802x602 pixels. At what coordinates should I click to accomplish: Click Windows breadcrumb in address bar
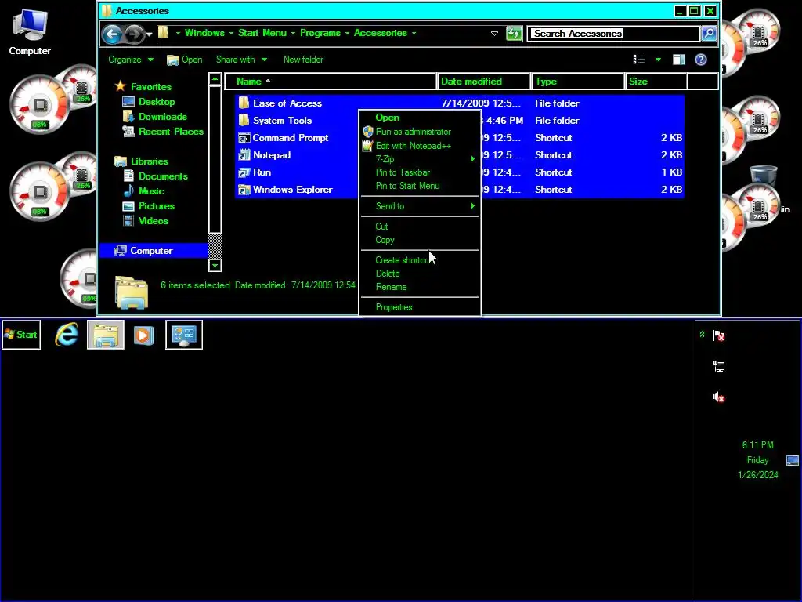tap(204, 33)
